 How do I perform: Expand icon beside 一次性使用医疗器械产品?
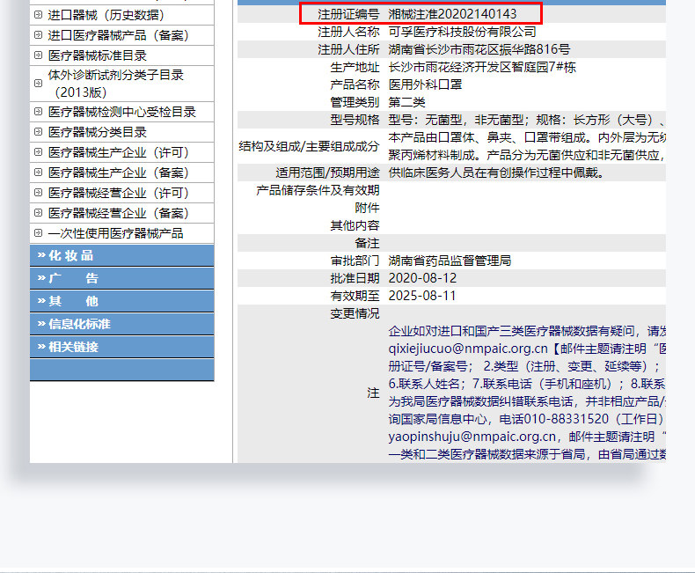(38, 232)
